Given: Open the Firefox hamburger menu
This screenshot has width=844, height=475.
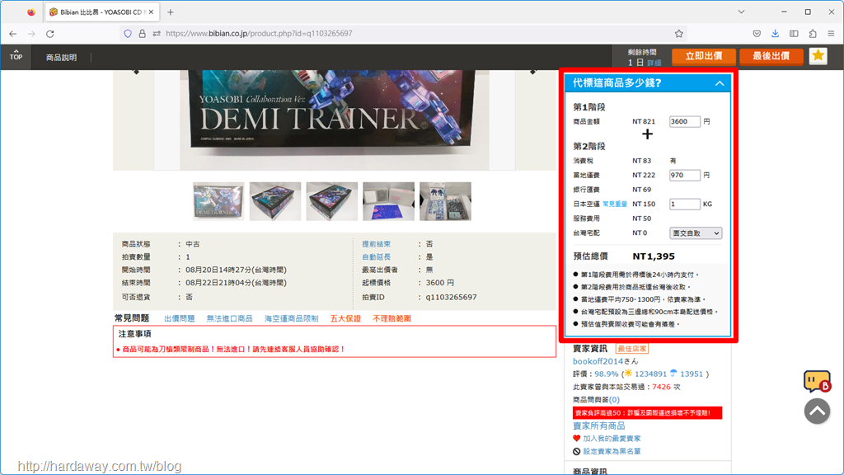Looking at the screenshot, I should coord(831,33).
